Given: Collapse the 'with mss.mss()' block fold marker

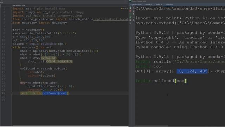Looking at the screenshot, I should pyautogui.click(x=12, y=47).
